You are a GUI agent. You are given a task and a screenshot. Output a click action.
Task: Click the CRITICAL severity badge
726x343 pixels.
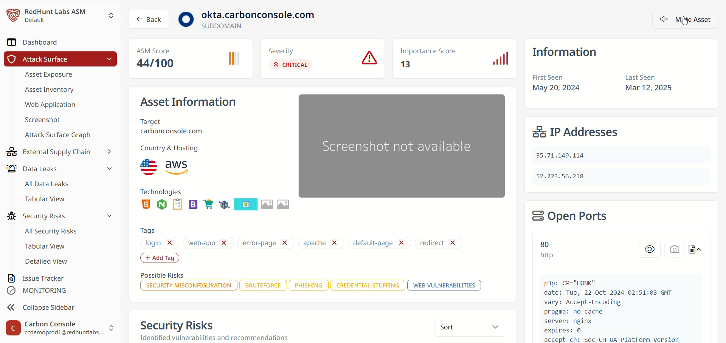tap(290, 65)
